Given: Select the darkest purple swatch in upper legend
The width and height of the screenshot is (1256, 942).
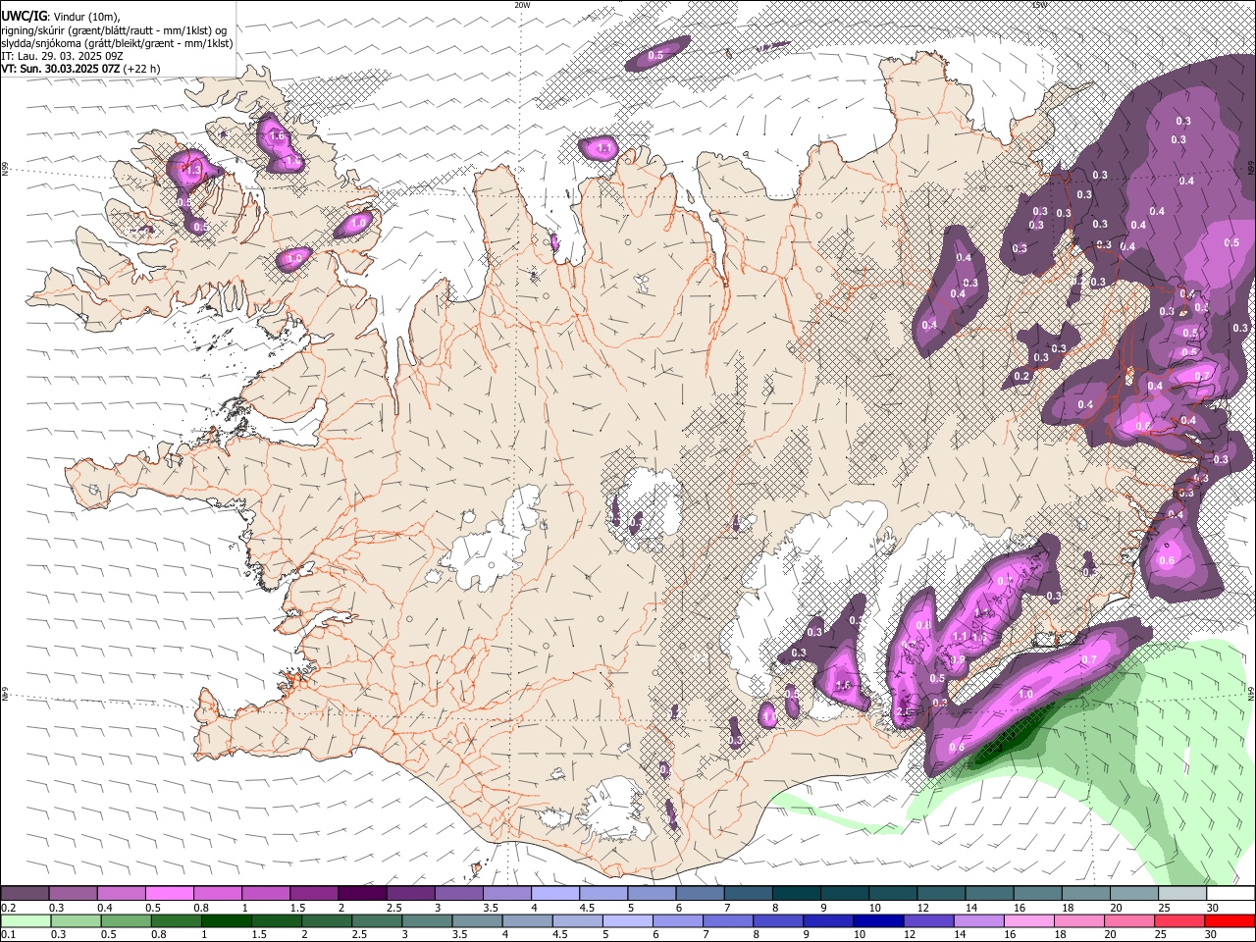Looking at the screenshot, I should 362,893.
